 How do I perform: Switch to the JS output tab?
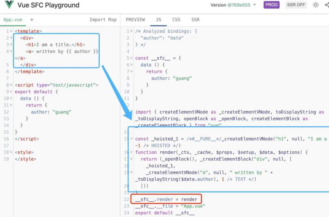[159, 20]
